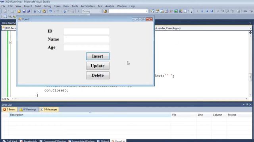Click the Step Over icon
Viewport: 254px width, 142px height.
click(227, 11)
